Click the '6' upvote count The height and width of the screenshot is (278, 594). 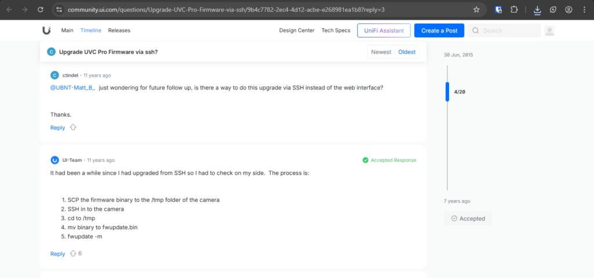pos(80,254)
